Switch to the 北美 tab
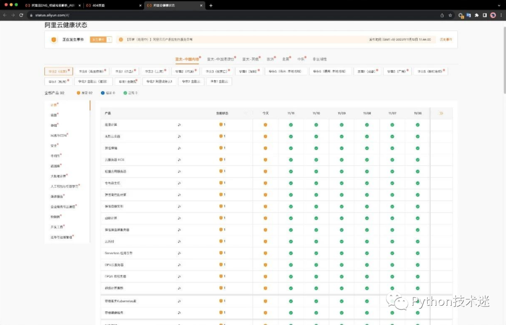Viewport: 506px width, 325px height. click(x=286, y=59)
